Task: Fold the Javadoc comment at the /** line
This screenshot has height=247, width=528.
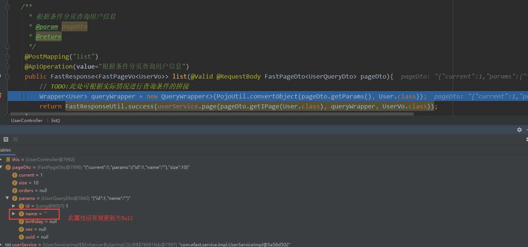Action: tap(7, 7)
